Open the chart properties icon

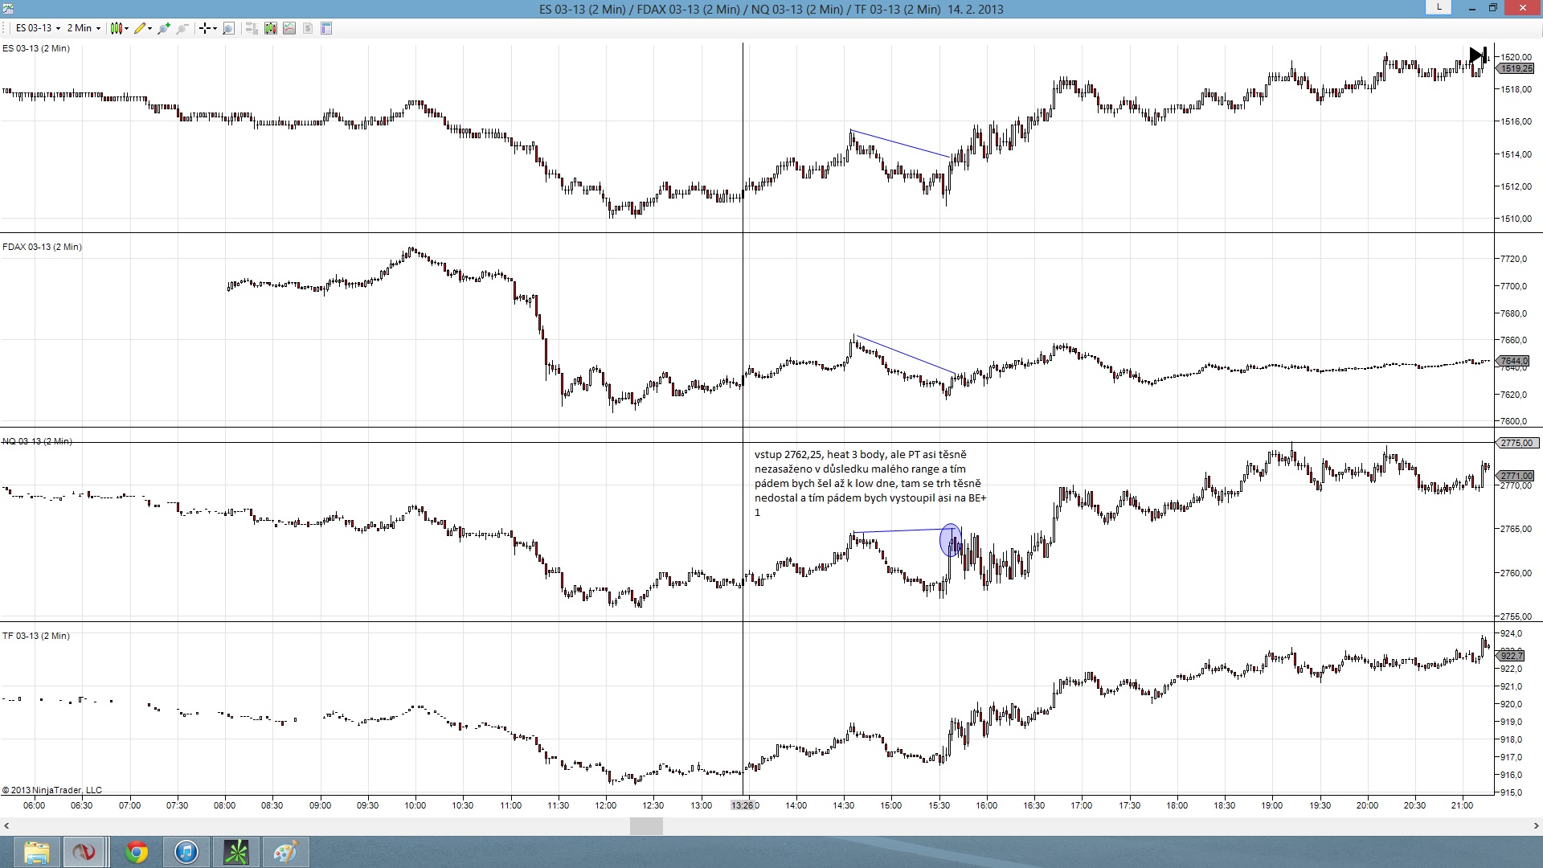click(326, 28)
